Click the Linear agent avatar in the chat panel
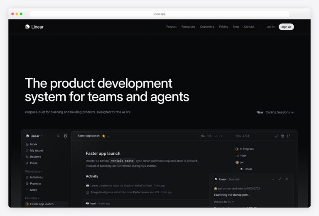Viewport: 319px width, 216px height. 216,179
